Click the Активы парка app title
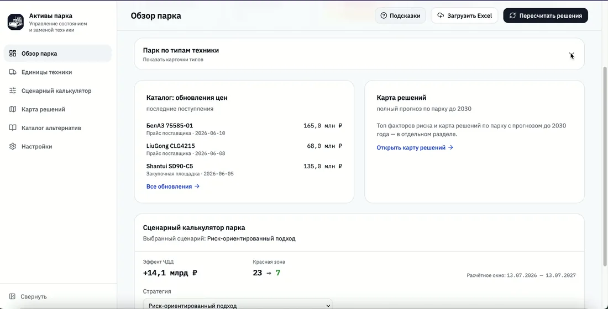This screenshot has width=608, height=309. coord(51,16)
